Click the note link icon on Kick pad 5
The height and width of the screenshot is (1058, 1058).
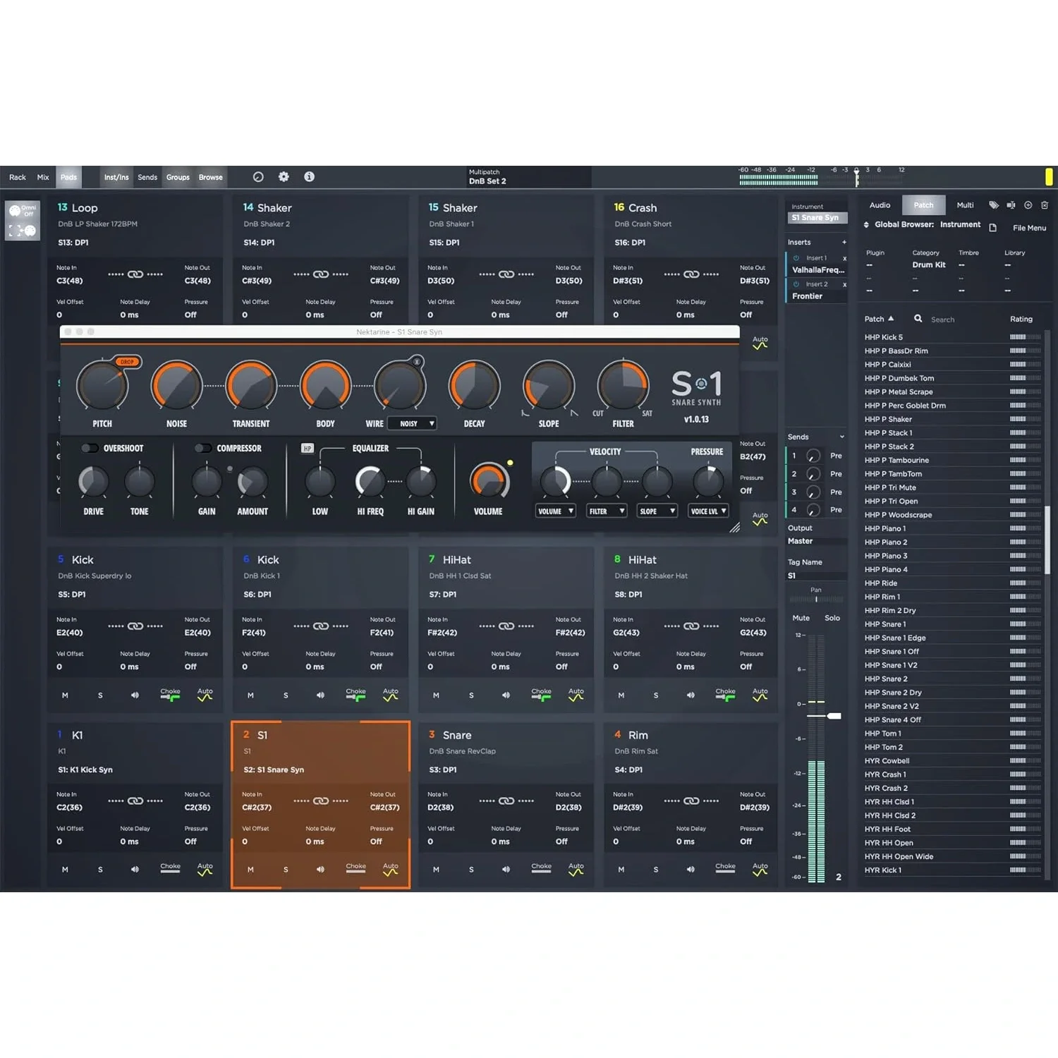coord(135,626)
